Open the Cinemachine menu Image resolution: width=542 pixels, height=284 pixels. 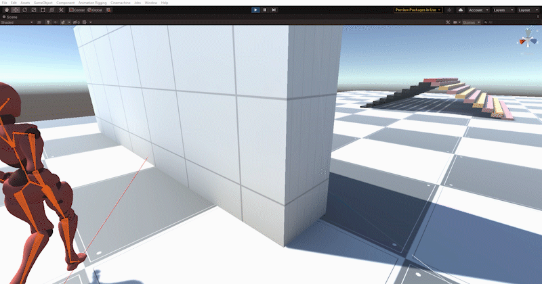(121, 3)
